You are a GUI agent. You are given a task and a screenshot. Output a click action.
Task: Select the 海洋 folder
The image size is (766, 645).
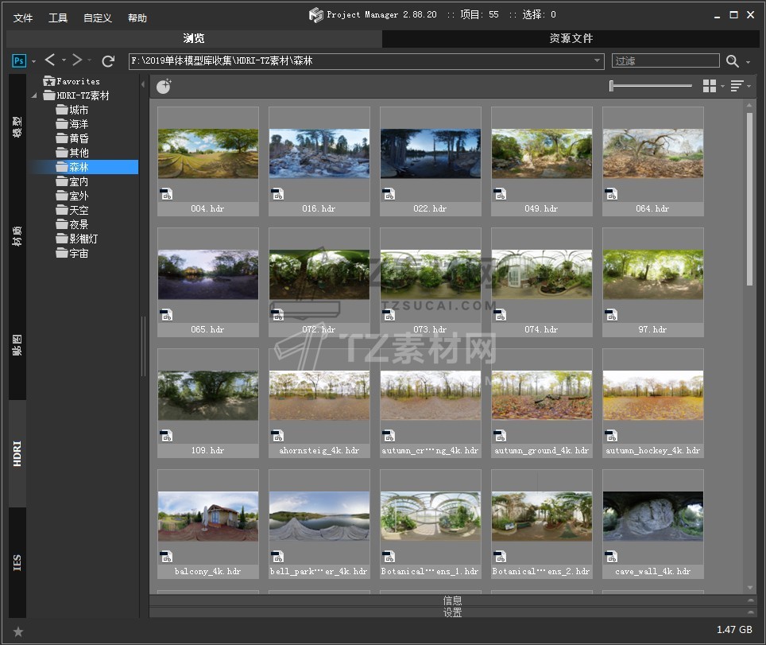(72, 124)
